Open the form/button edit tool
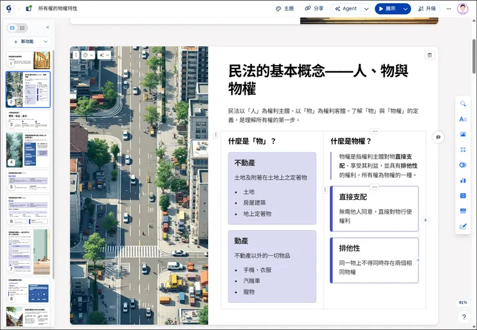Image resolution: width=477 pixels, height=330 pixels. click(x=463, y=226)
